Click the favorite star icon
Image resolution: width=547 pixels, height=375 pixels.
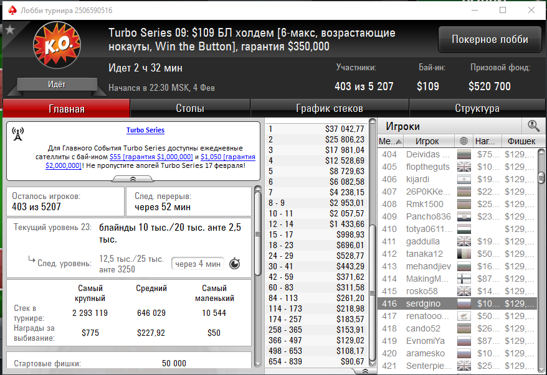coord(10,30)
